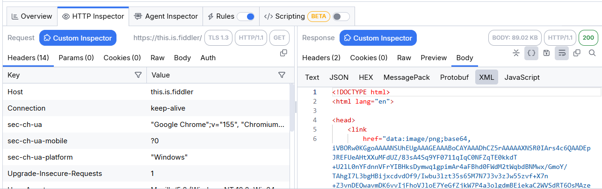Click the request Custom Inspector button
The width and height of the screenshot is (602, 189).
[78, 38]
